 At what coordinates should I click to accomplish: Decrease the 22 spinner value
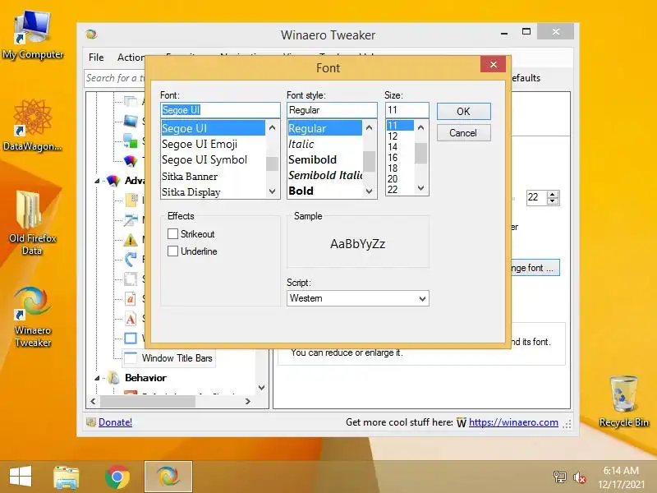[553, 200]
